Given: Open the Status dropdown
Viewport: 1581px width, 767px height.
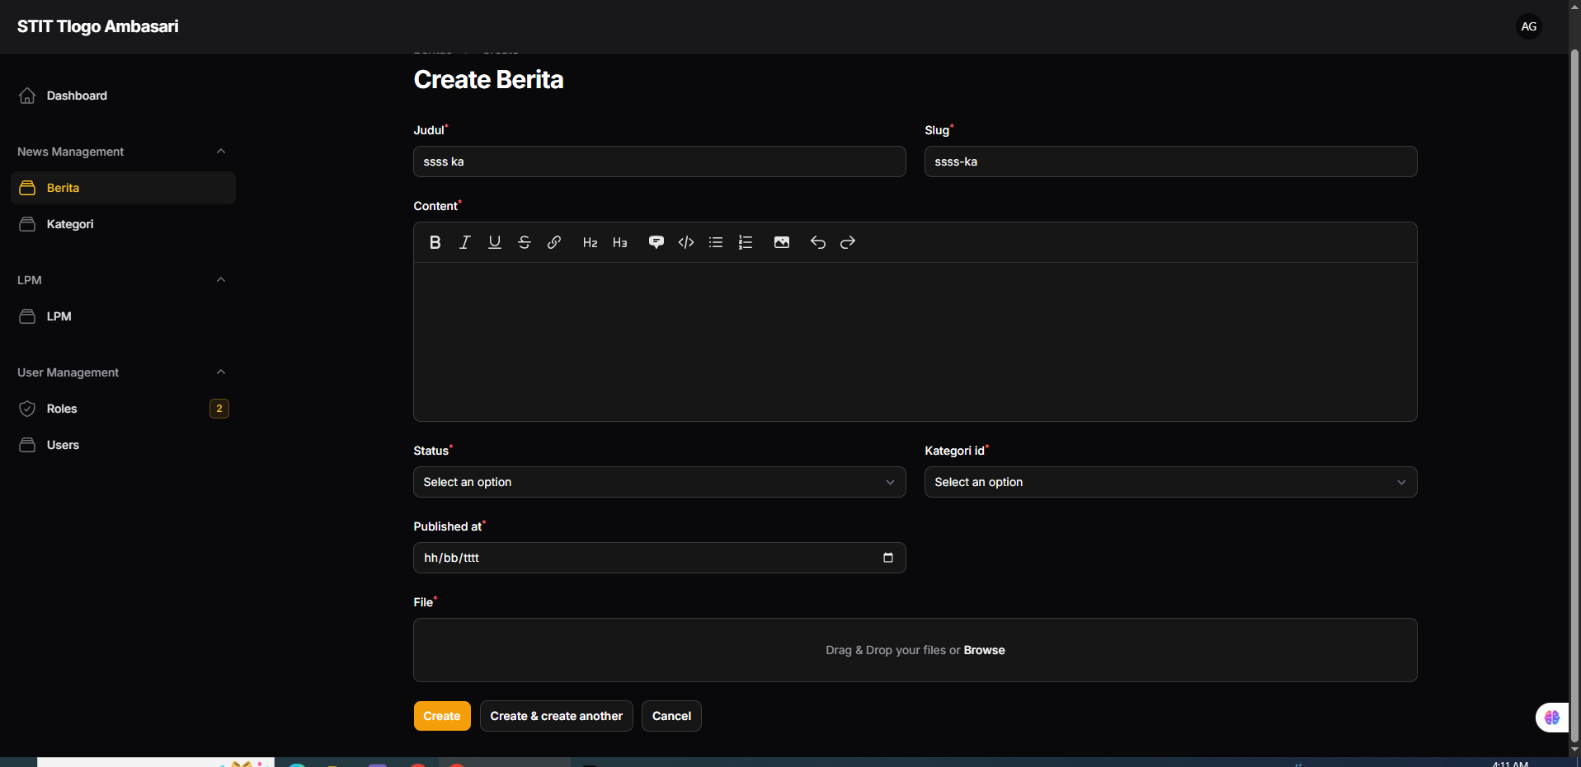Looking at the screenshot, I should coord(659,482).
